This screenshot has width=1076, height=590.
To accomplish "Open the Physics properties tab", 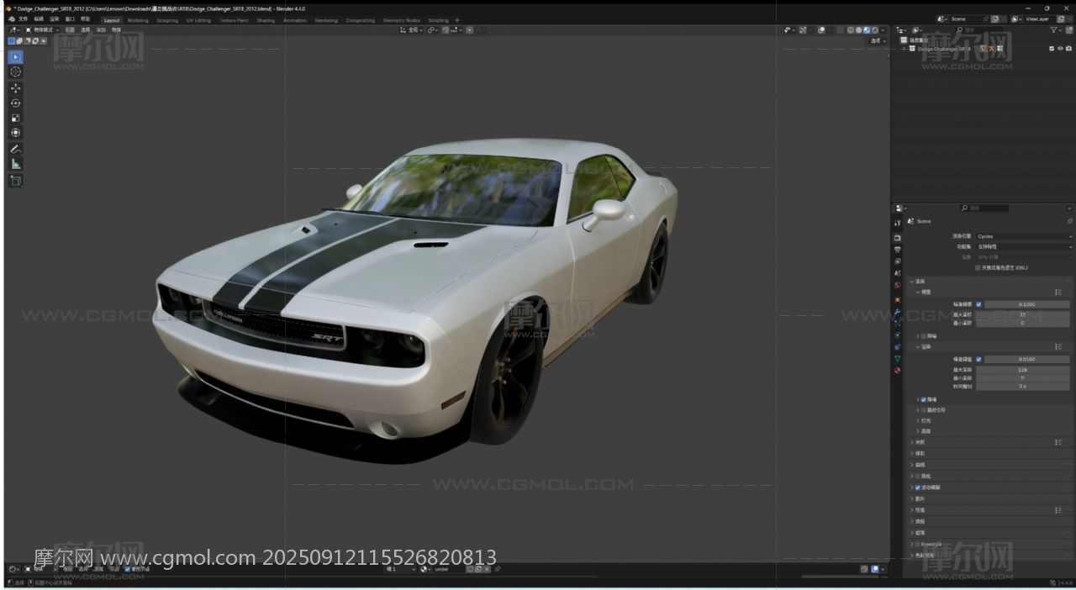I will [x=898, y=335].
